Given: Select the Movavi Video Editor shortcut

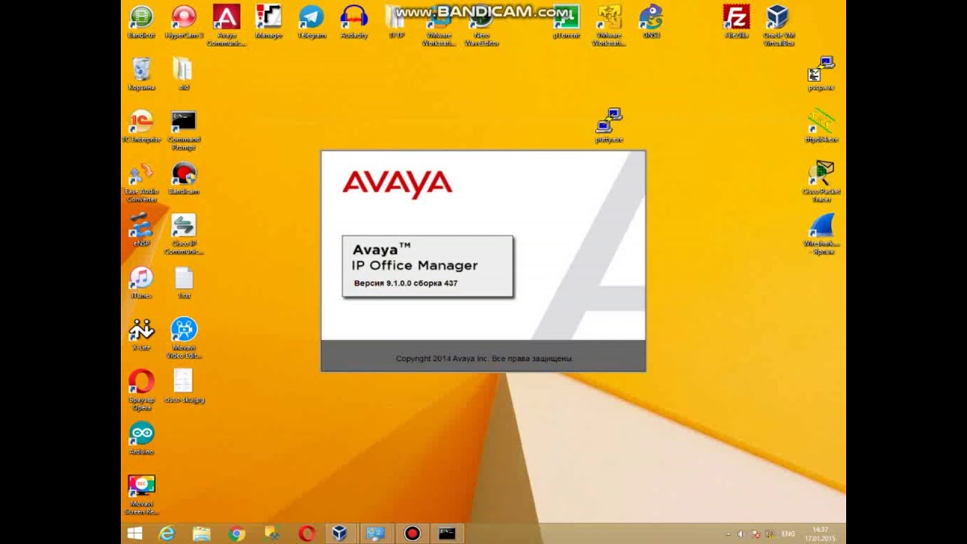Looking at the screenshot, I should 184,338.
